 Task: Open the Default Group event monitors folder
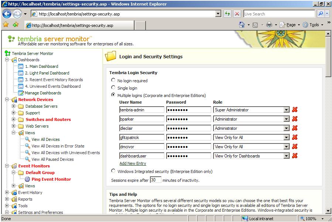click(x=40, y=173)
